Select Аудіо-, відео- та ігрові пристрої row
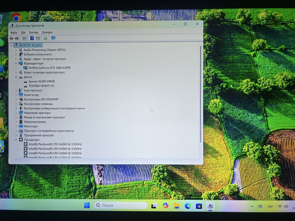Viewport: 295px width, 221px height. pyautogui.click(x=45, y=59)
